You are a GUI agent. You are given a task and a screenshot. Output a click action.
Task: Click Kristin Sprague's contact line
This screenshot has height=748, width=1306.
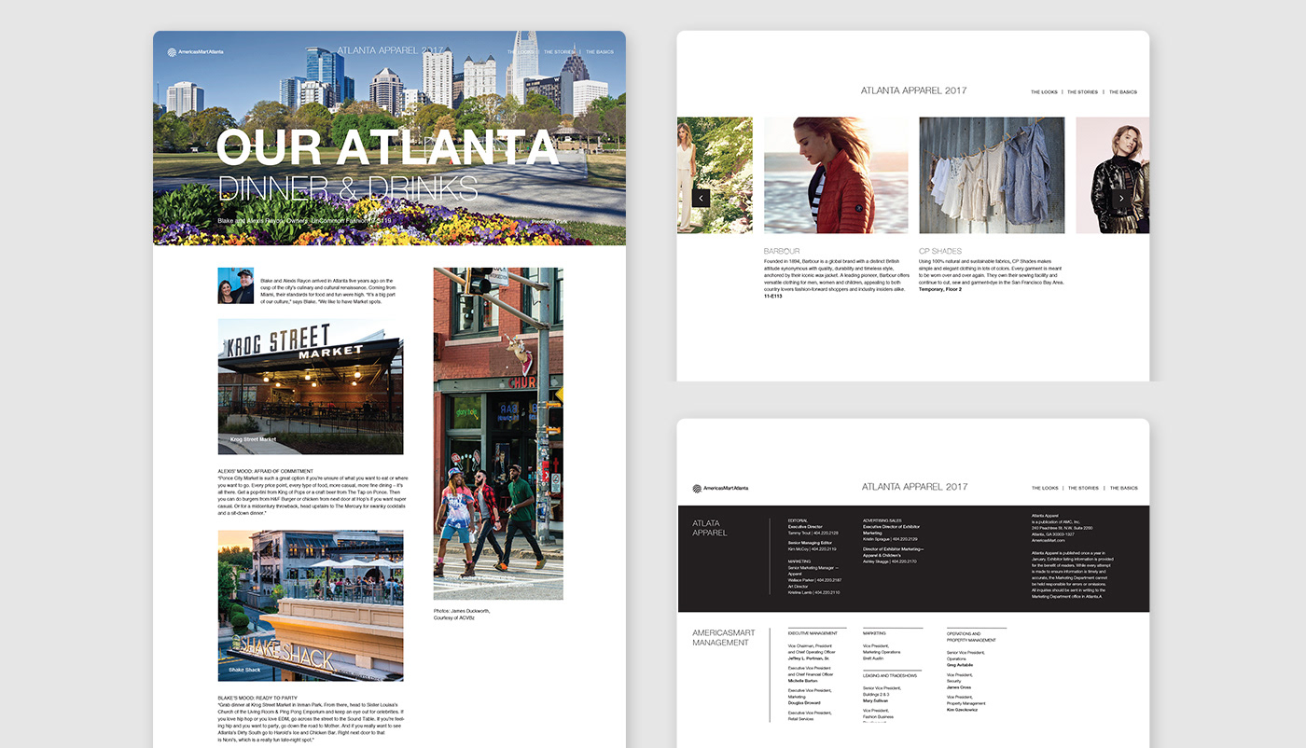click(x=890, y=539)
